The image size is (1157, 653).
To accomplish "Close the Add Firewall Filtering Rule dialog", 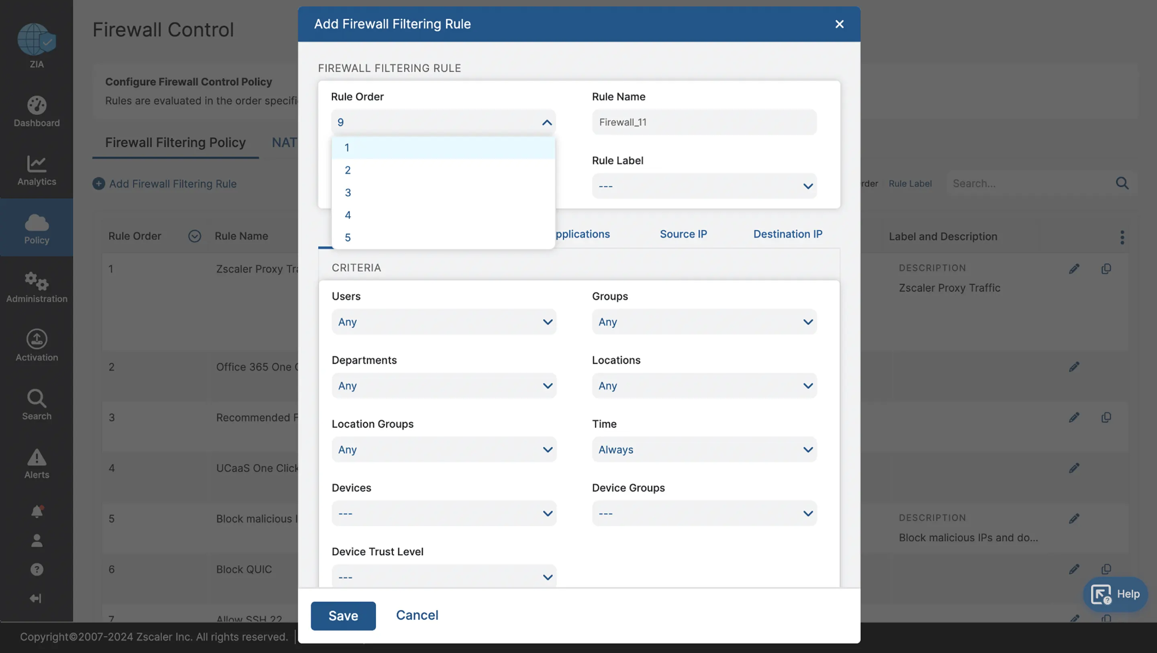I will click(x=839, y=24).
